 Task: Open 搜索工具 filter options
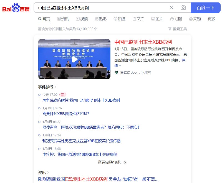tap(178, 29)
